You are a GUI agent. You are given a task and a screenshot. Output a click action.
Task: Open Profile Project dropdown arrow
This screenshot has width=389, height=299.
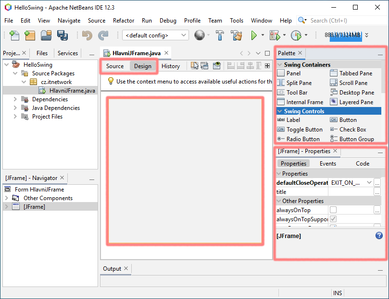pyautogui.click(x=306, y=35)
